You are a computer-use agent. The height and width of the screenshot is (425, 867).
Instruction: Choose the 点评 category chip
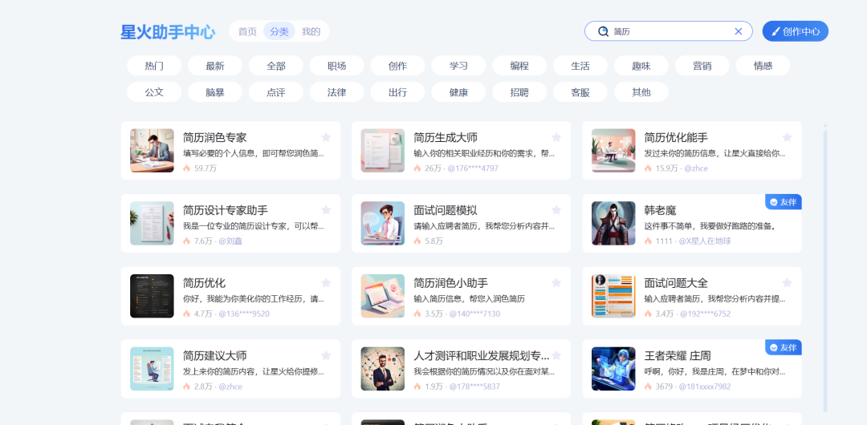(276, 92)
